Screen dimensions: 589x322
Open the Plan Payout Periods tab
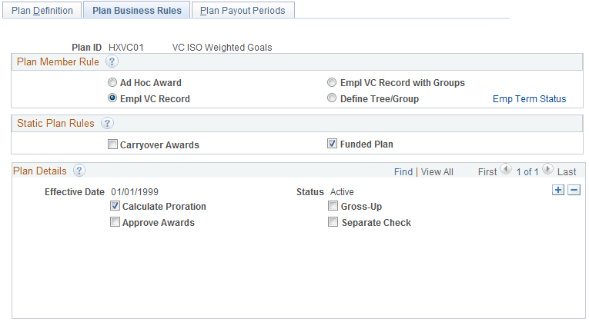pyautogui.click(x=243, y=11)
